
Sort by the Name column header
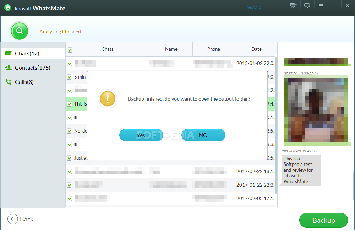pos(171,49)
